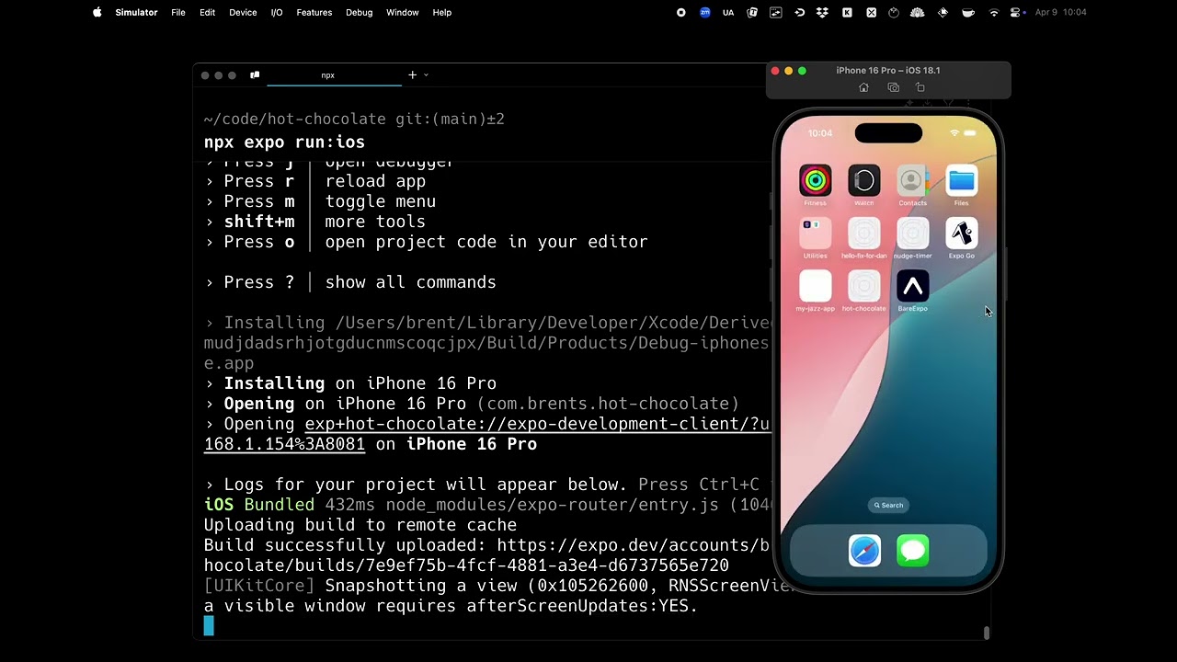Click the 'npx expo run:ios' command text
The width and height of the screenshot is (1177, 662).
click(284, 143)
